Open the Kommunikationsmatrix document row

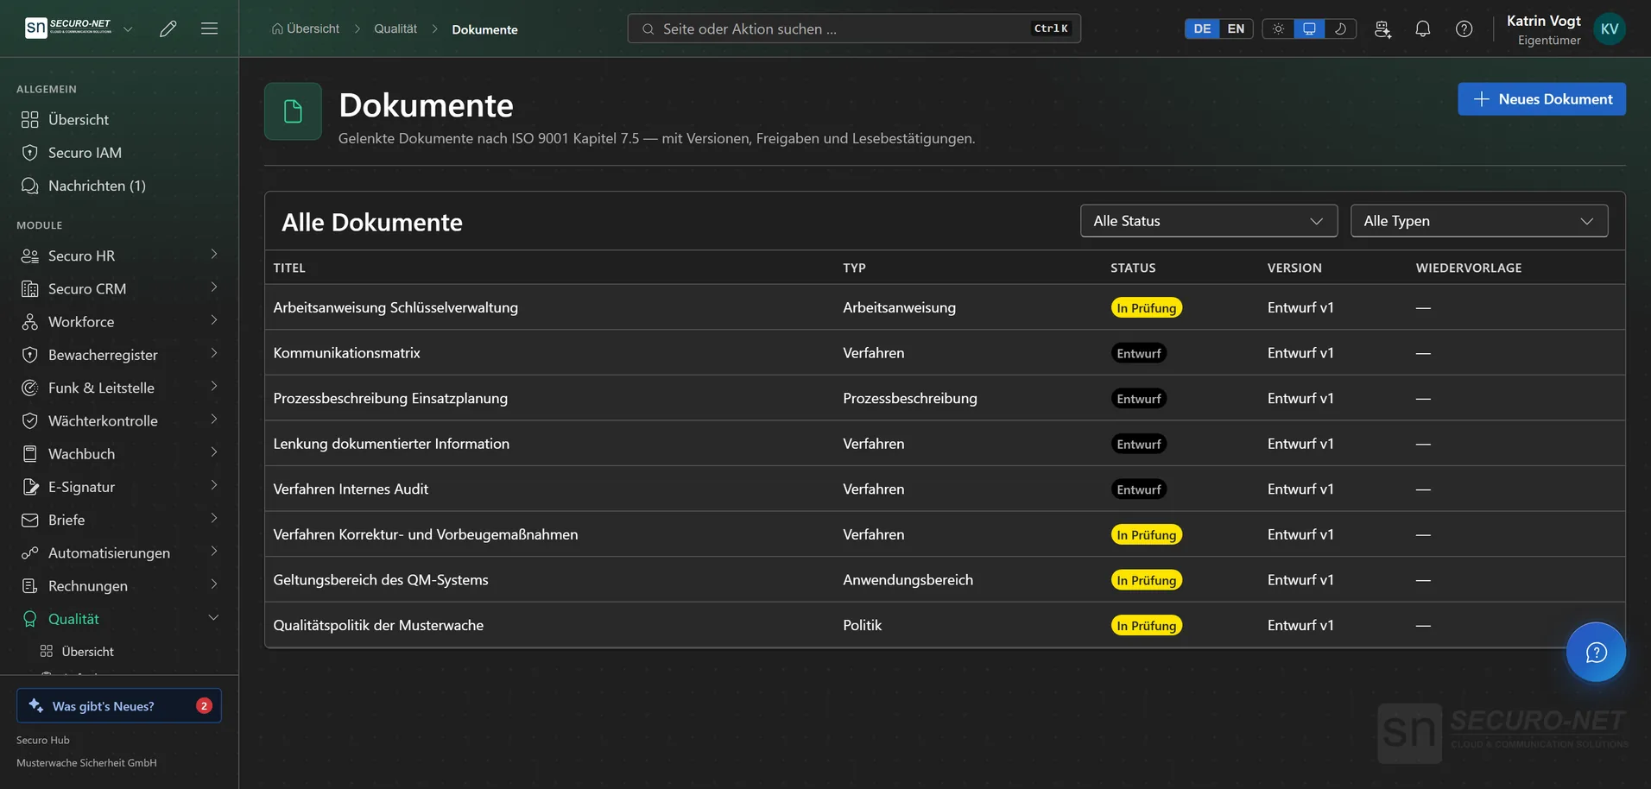pyautogui.click(x=945, y=353)
